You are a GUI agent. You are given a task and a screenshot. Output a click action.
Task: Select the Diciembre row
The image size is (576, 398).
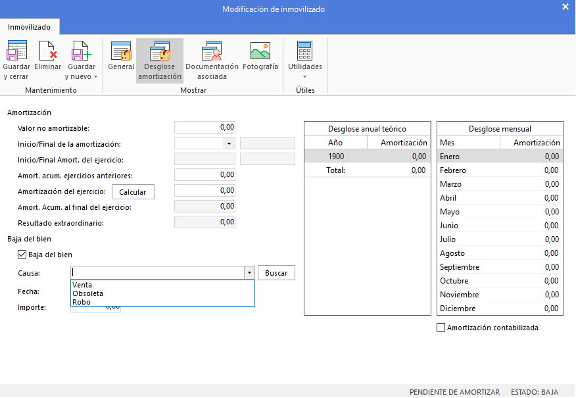coord(500,309)
